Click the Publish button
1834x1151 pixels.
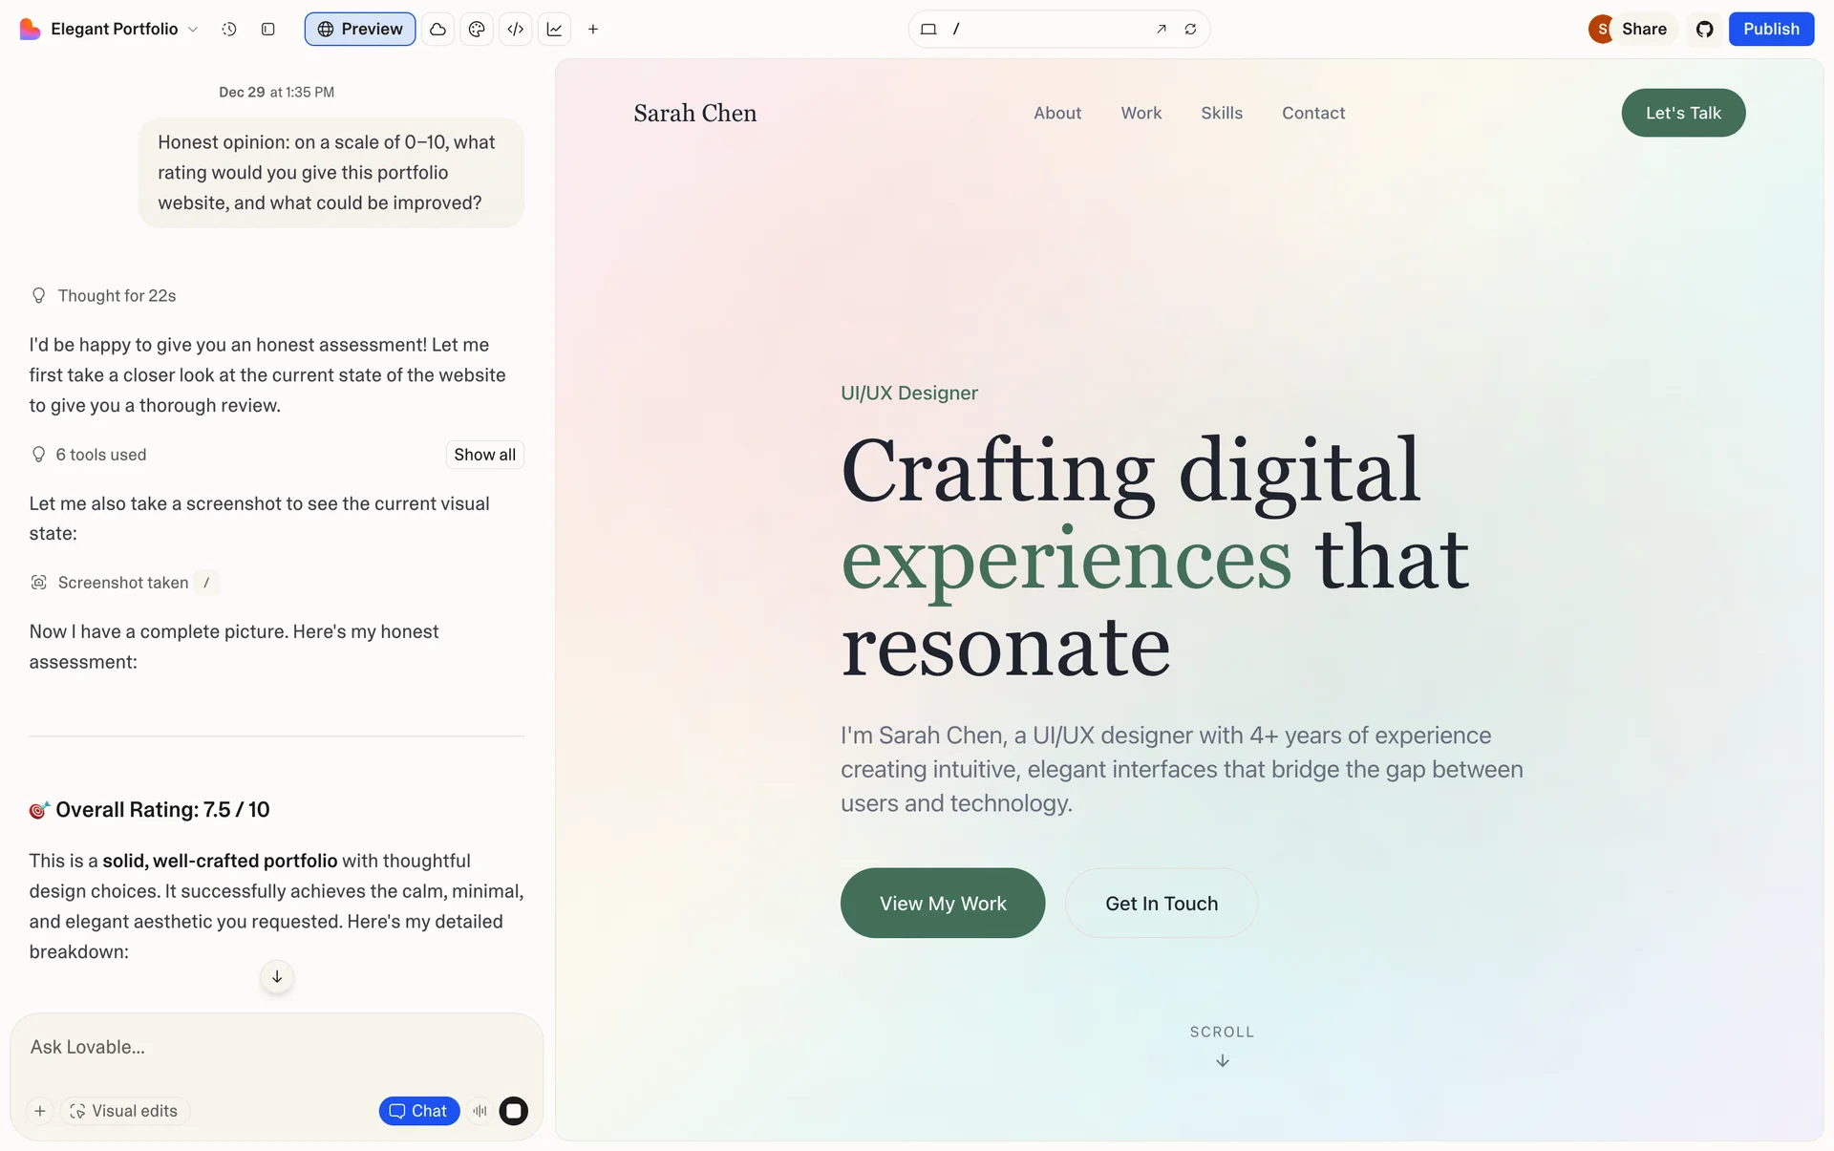click(x=1770, y=29)
